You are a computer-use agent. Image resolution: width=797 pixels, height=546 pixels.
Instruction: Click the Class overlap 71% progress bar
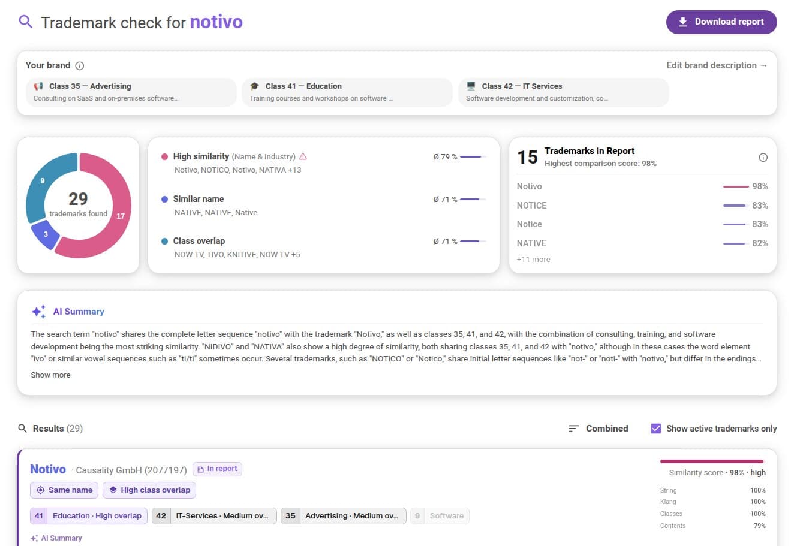tap(473, 242)
